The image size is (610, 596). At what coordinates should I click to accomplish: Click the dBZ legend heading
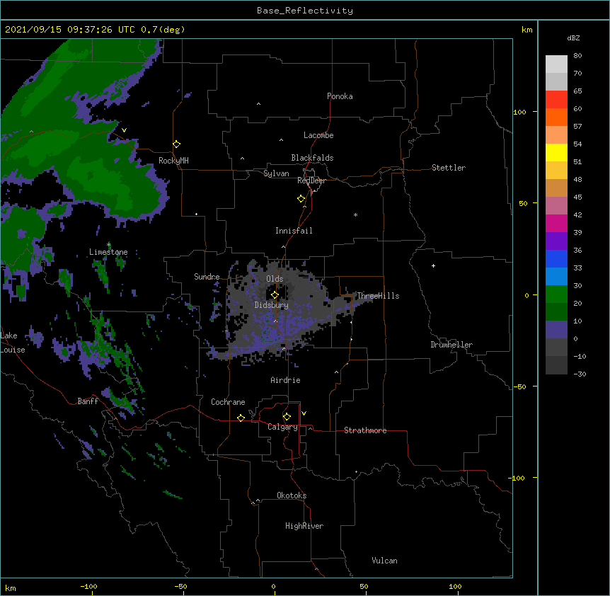pos(573,38)
